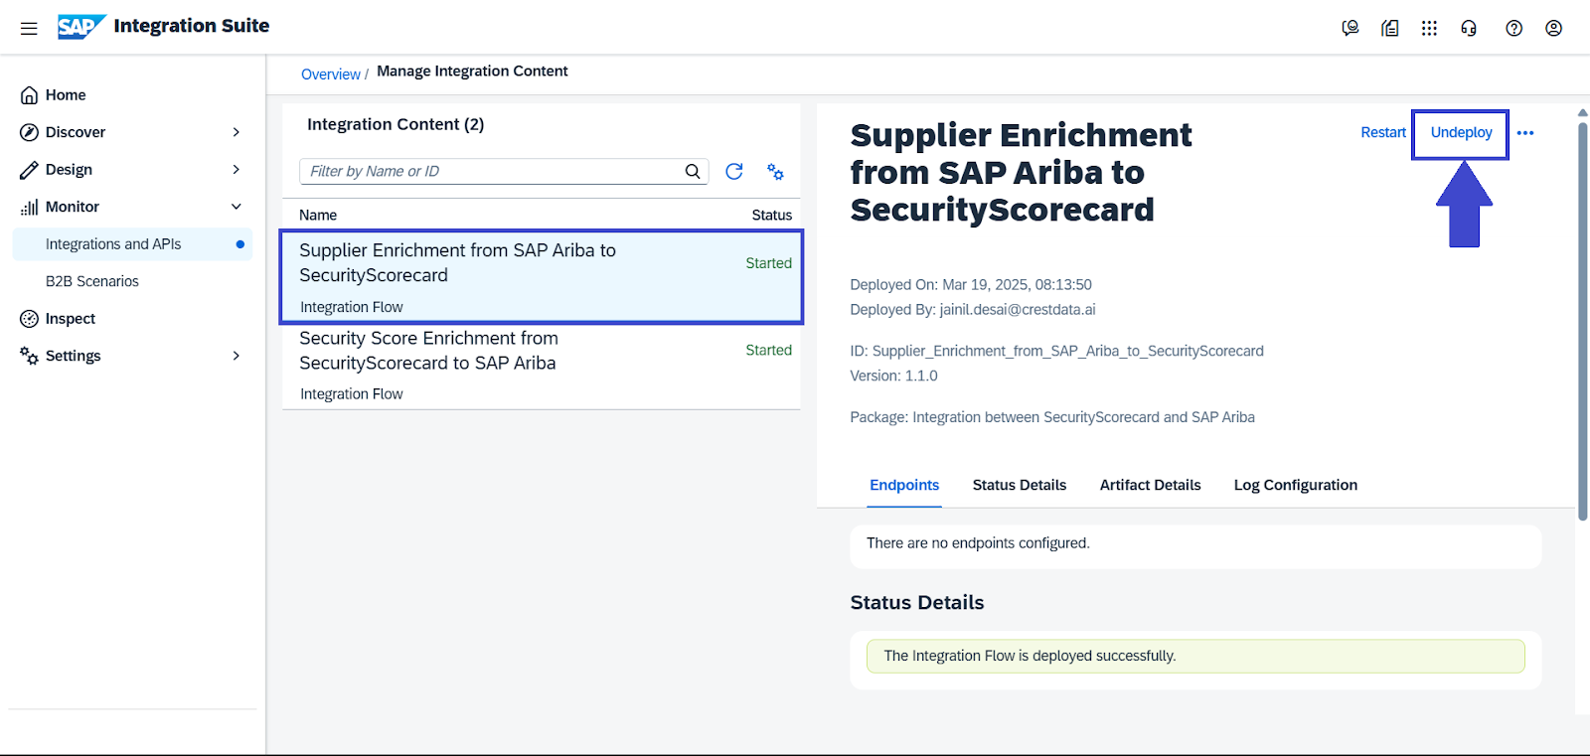Click the 'There are no endpoints configured' message
Viewport: 1590px width, 756px height.
(x=978, y=543)
